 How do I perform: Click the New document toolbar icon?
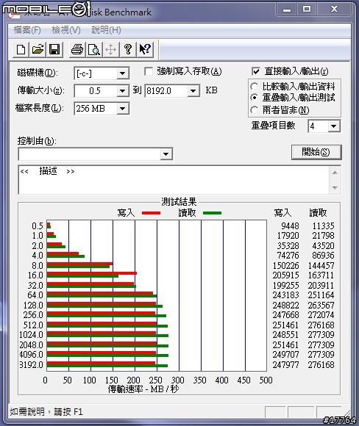tap(21, 50)
